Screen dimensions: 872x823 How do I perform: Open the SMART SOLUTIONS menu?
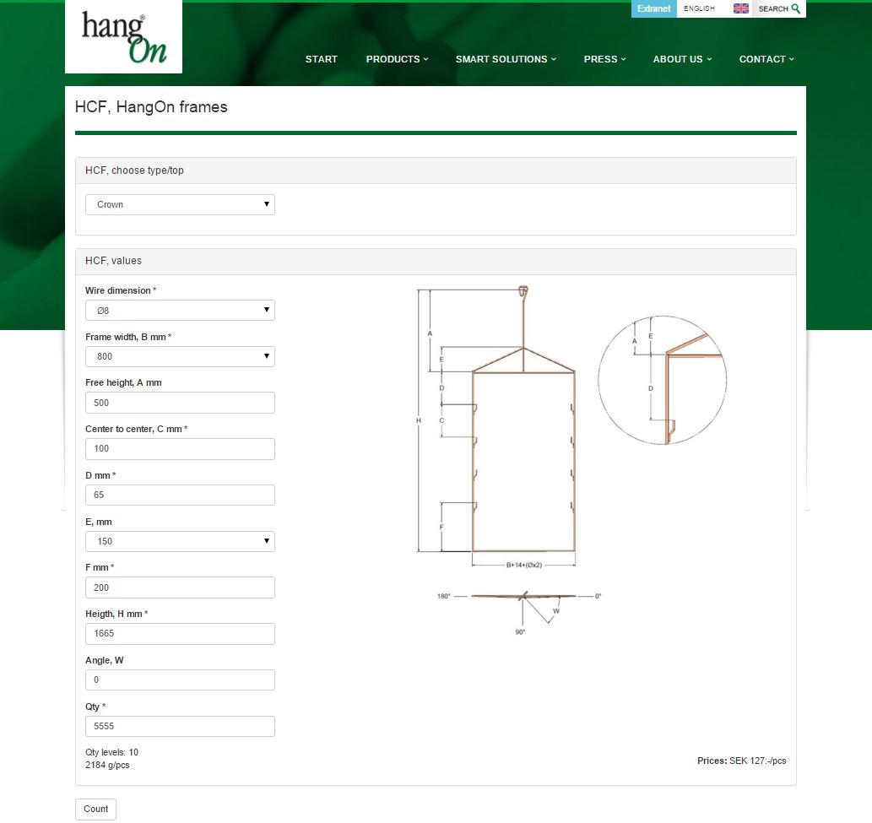click(x=506, y=59)
